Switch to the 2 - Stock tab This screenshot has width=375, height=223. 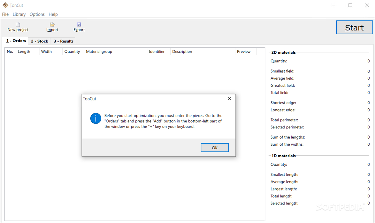click(40, 41)
